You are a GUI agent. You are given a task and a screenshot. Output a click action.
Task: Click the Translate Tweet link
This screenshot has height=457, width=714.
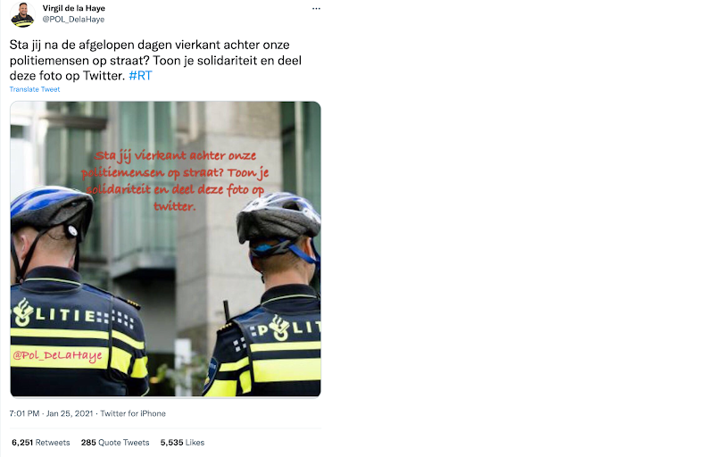click(35, 89)
